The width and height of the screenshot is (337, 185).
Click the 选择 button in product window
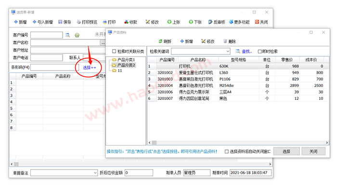[x=286, y=151]
